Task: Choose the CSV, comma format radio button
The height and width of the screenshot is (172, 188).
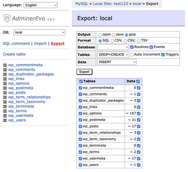Action: tap(112, 41)
